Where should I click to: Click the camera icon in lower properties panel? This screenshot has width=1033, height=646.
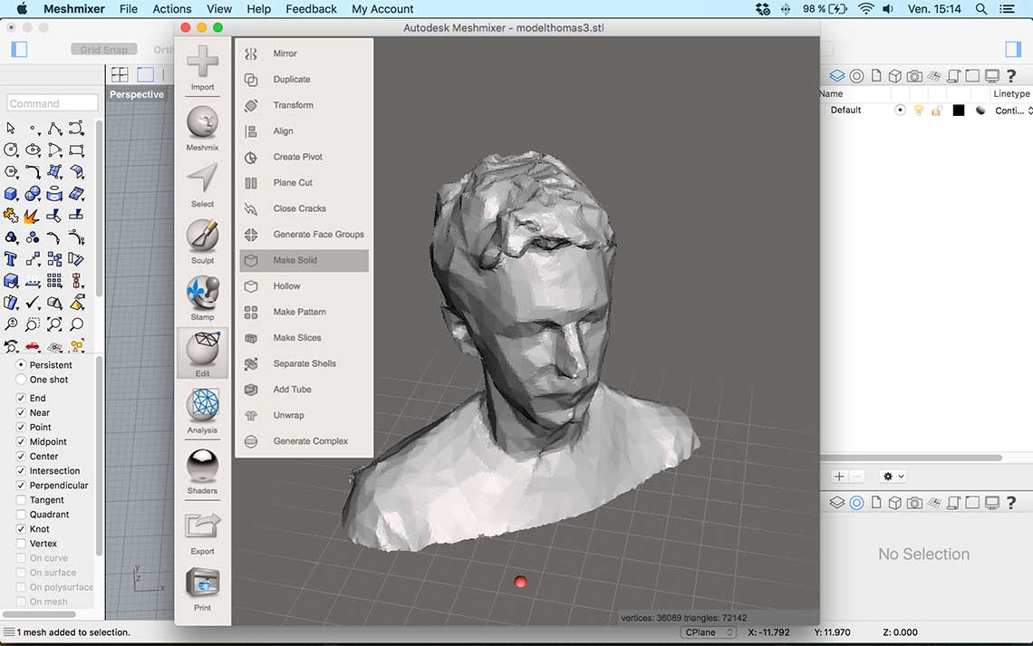pos(914,503)
